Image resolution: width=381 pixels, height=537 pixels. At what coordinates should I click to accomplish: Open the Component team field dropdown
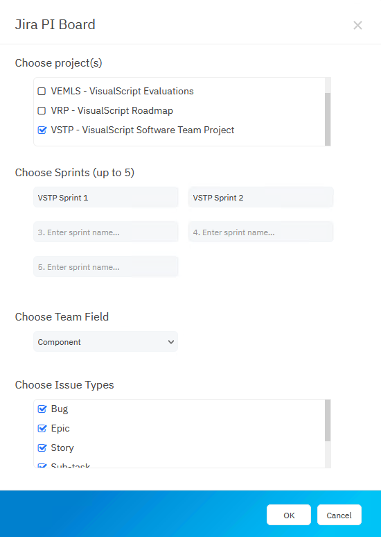pyautogui.click(x=106, y=341)
